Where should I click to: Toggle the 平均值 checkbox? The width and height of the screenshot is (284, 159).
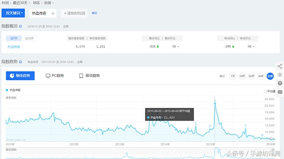[x=265, y=91]
